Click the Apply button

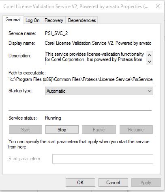(146, 183)
